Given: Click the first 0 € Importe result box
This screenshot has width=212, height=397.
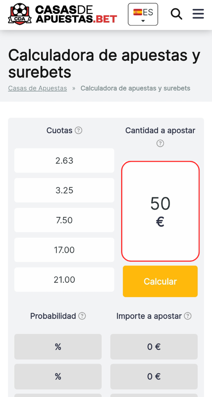Looking at the screenshot, I should pos(154,347).
